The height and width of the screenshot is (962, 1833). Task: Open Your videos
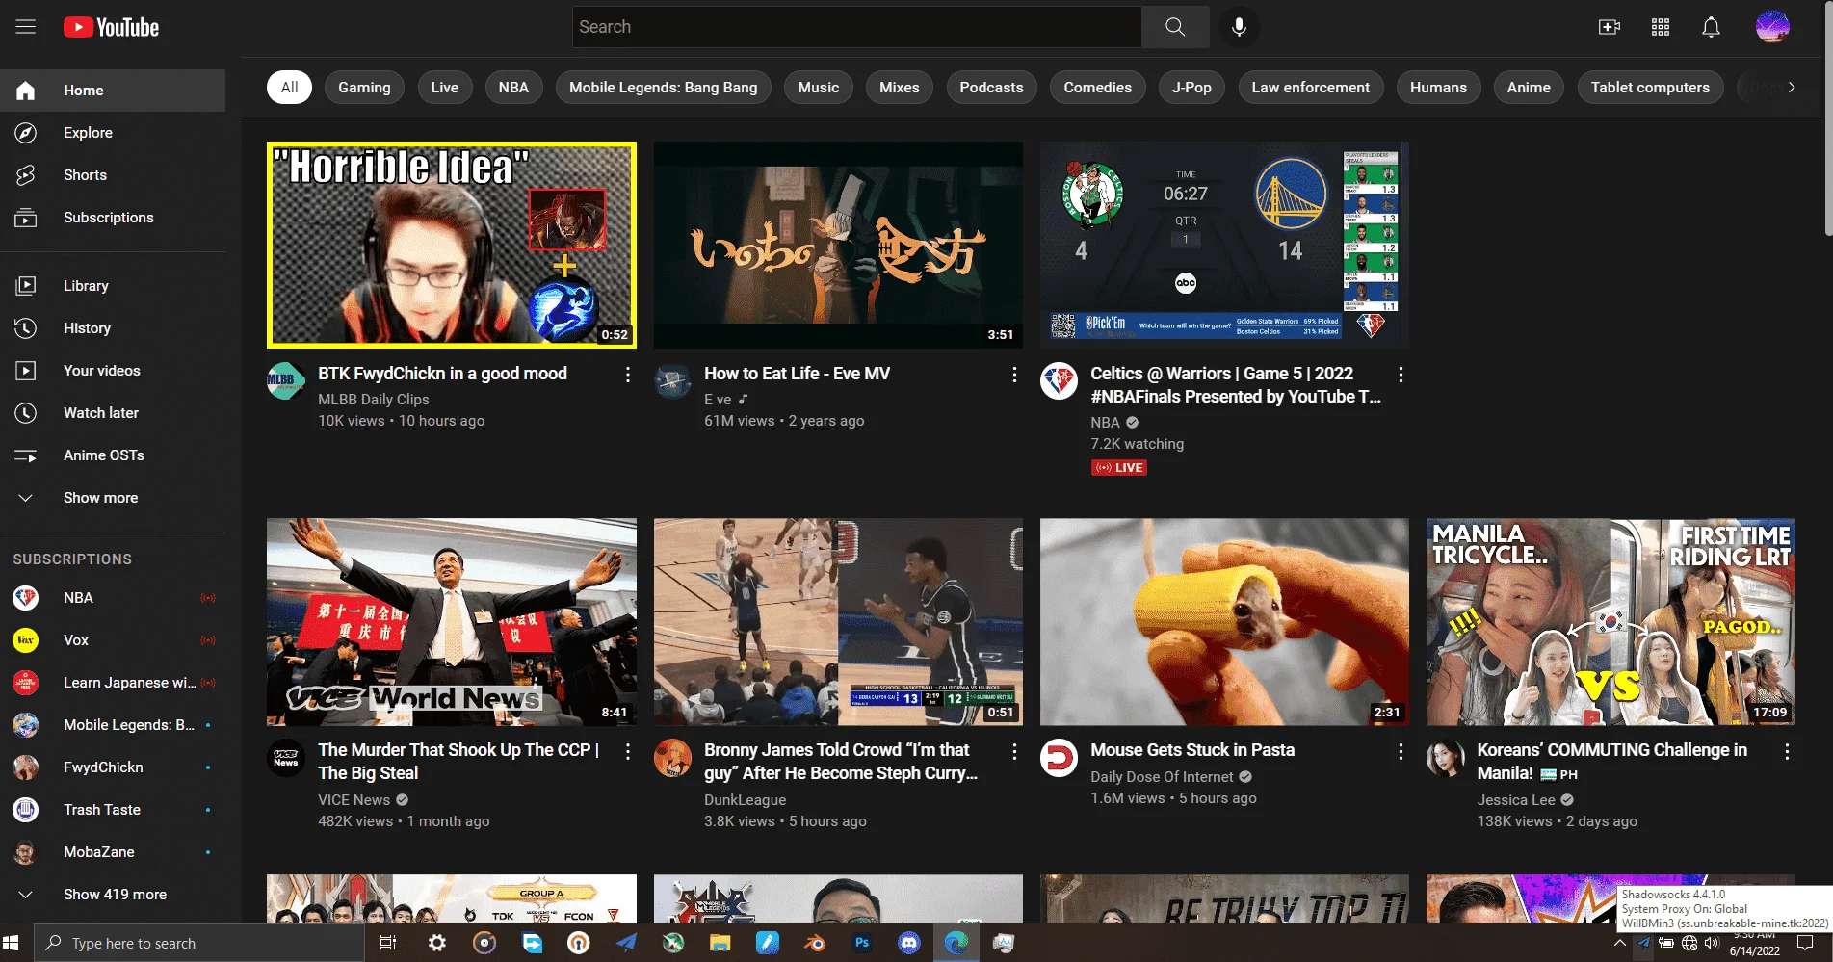pyautogui.click(x=113, y=371)
